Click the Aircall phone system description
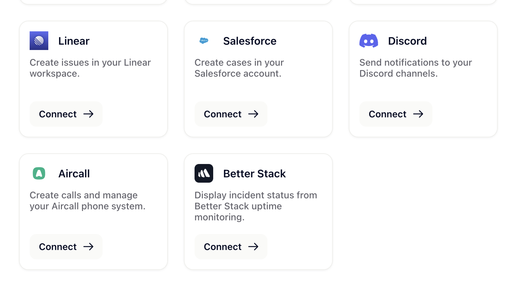 pos(87,201)
